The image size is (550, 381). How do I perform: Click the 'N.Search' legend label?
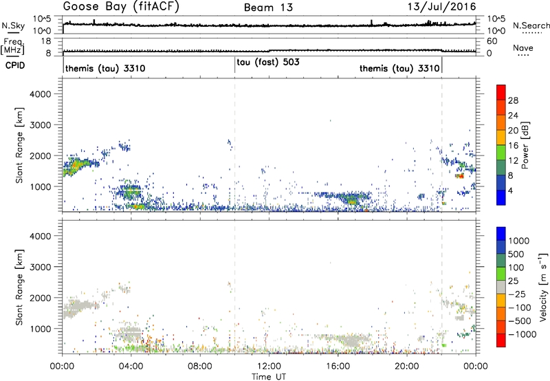point(531,25)
